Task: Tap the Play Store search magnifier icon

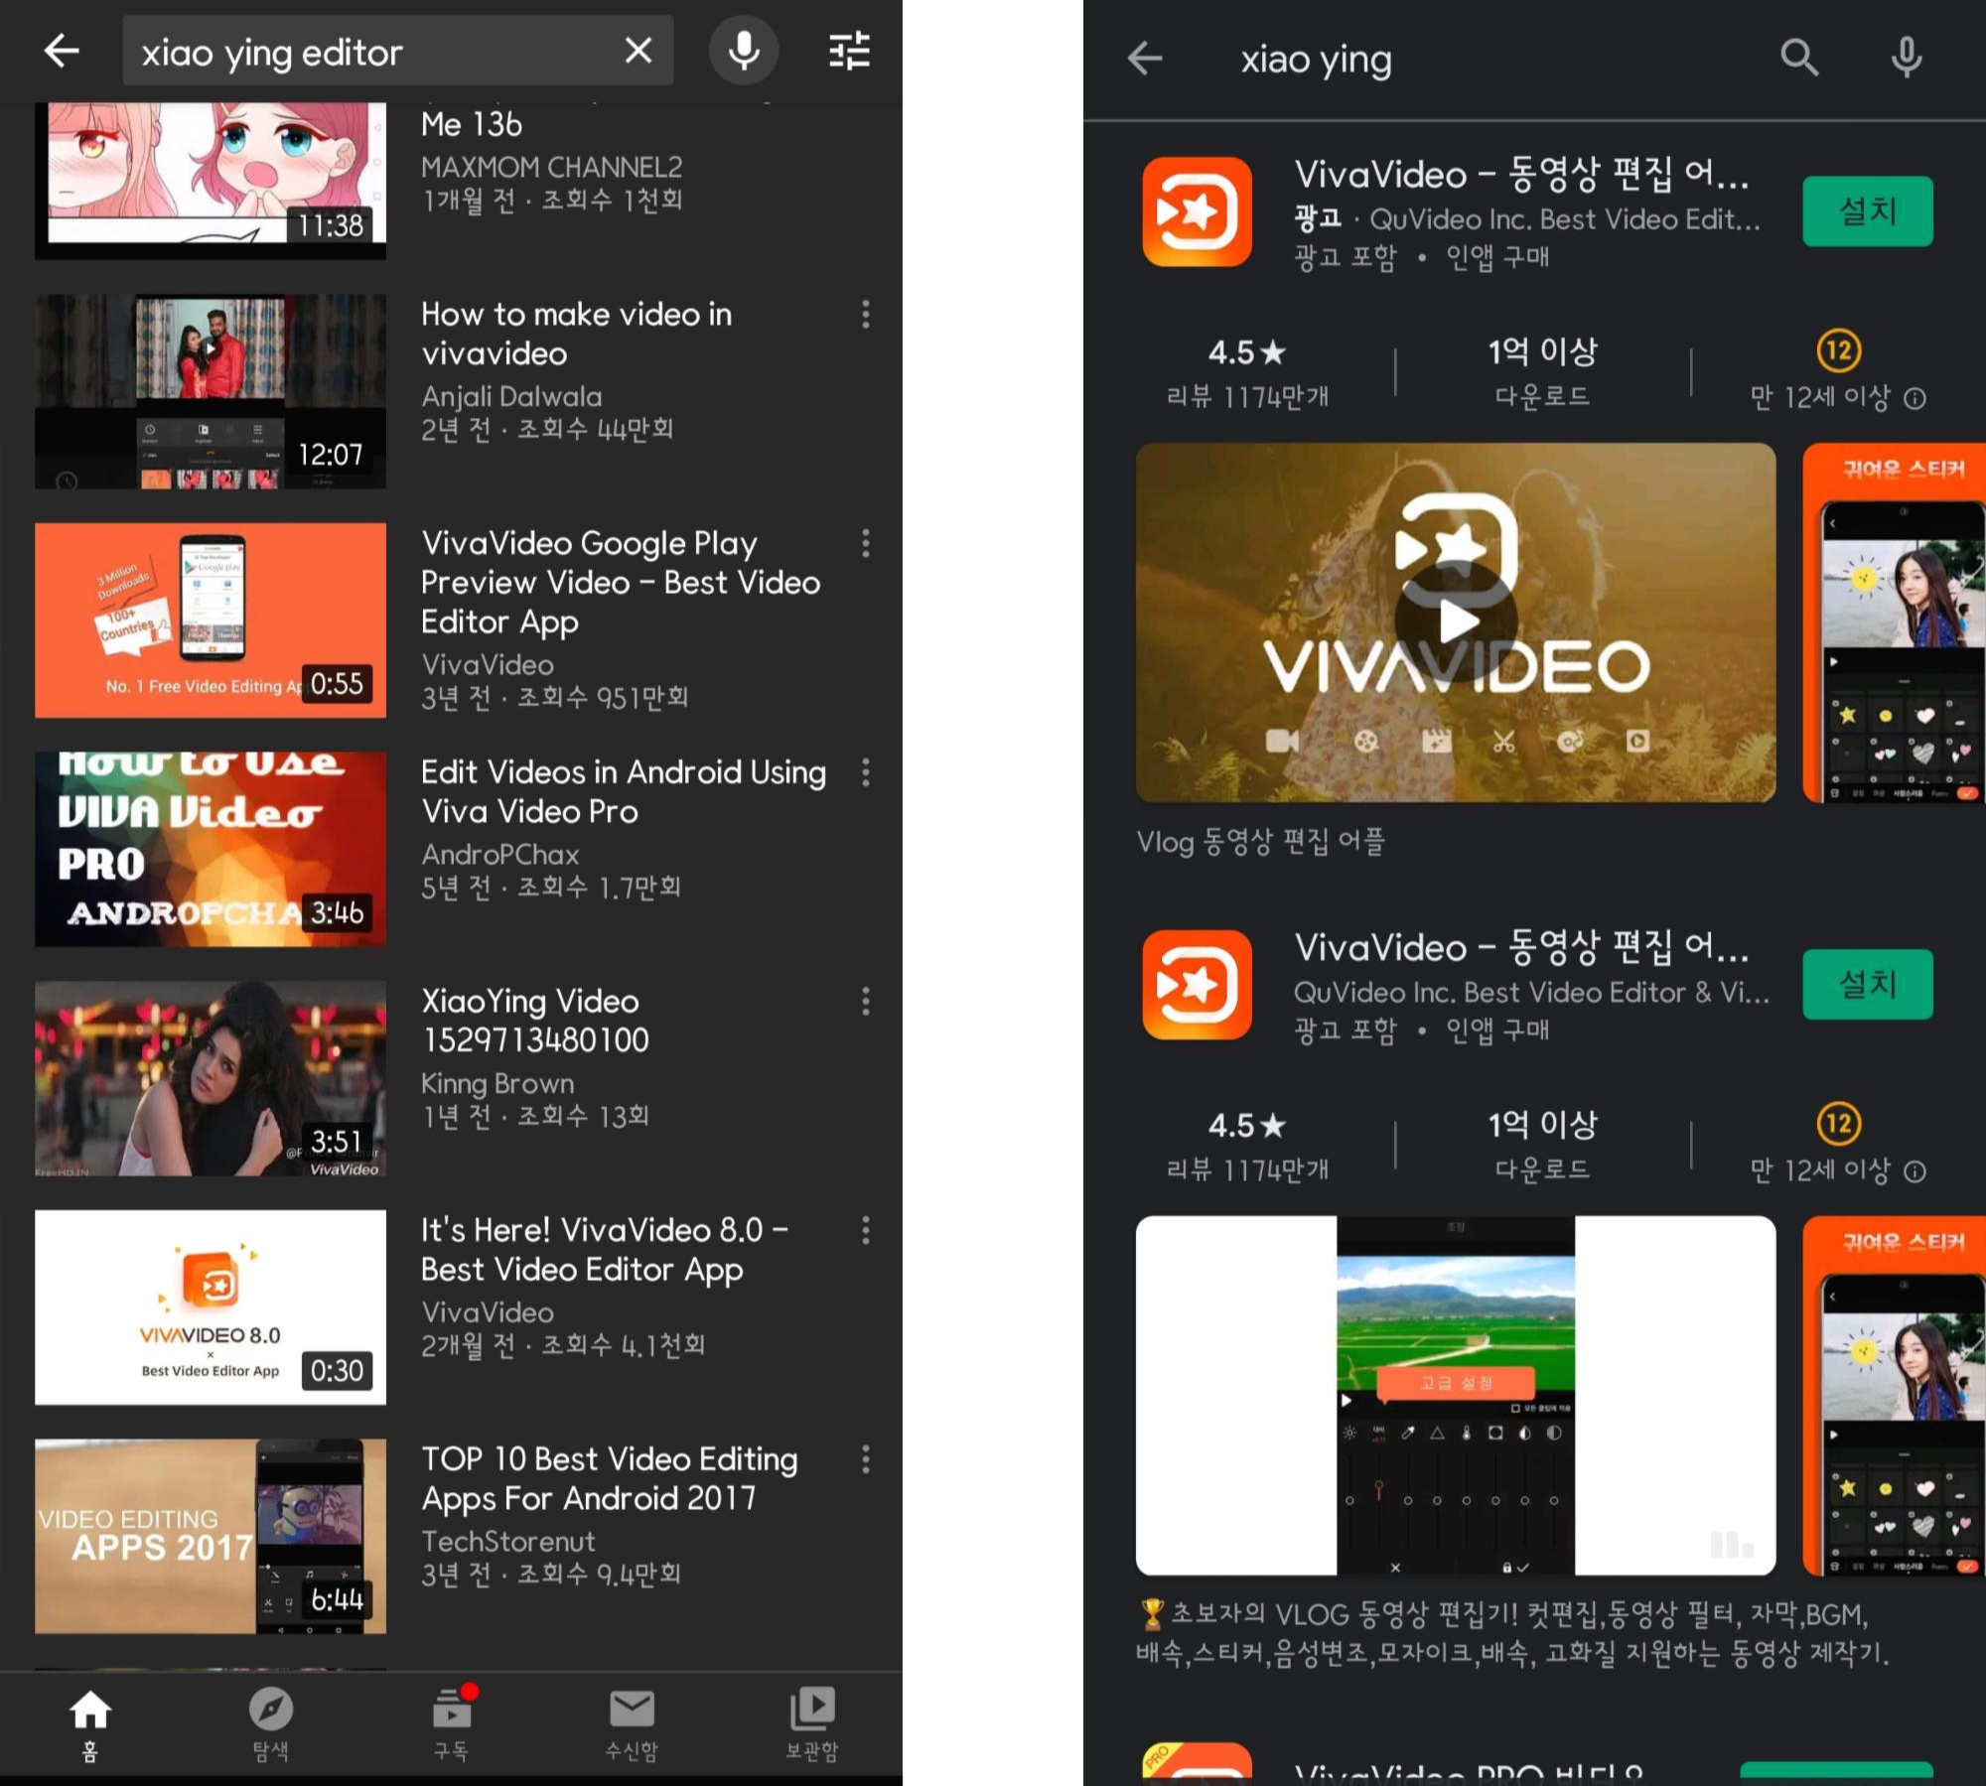Action: coord(1798,59)
